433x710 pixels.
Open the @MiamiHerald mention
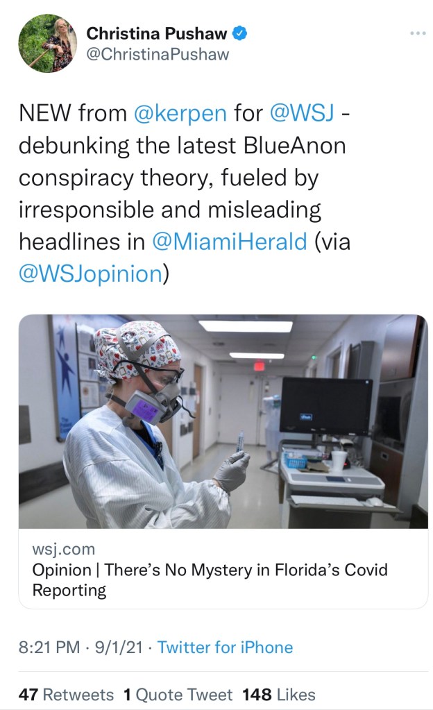(229, 242)
